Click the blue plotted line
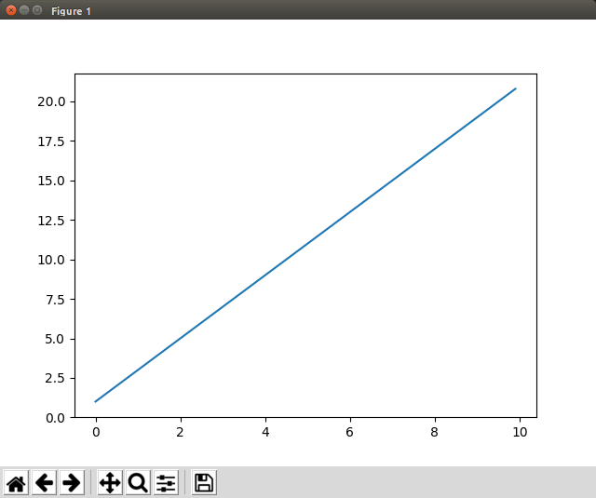This screenshot has height=498, width=596. point(305,245)
